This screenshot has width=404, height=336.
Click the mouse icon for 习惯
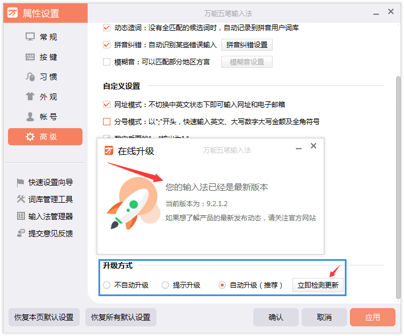[x=30, y=77]
